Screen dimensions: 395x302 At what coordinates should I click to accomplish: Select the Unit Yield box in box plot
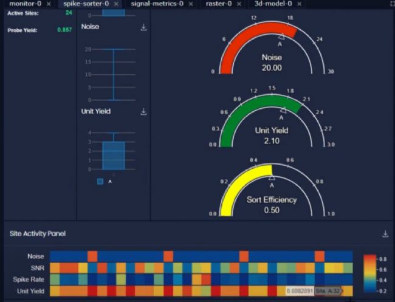[x=113, y=156]
